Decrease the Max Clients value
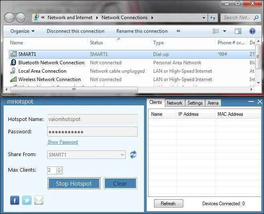 (59, 172)
